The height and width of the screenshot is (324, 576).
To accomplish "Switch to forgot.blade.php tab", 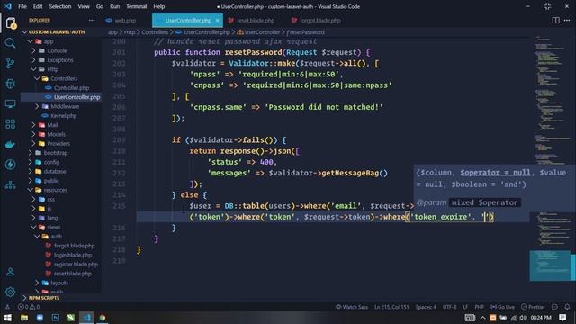I will 320,20.
